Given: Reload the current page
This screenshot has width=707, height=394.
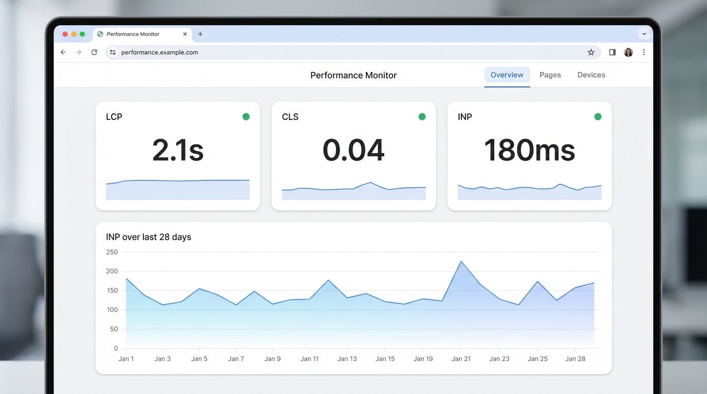Looking at the screenshot, I should (94, 52).
